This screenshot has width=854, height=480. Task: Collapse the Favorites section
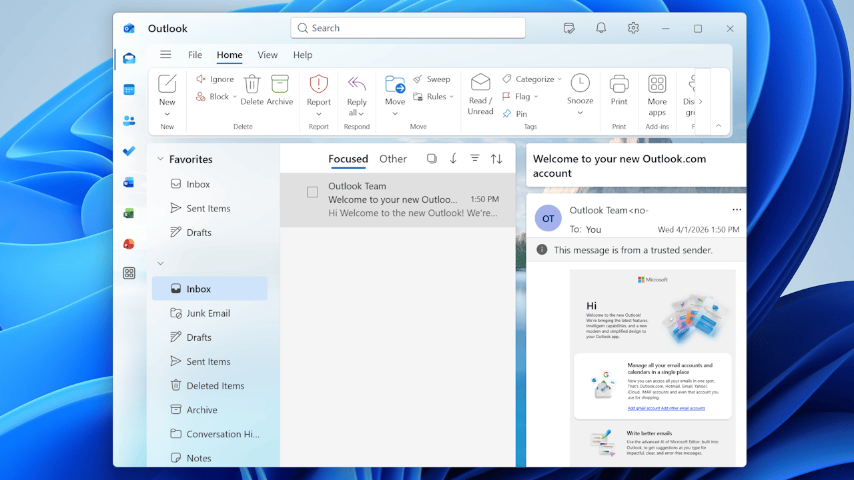(160, 159)
